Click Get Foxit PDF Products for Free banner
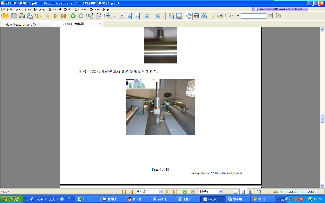 coord(280,9)
